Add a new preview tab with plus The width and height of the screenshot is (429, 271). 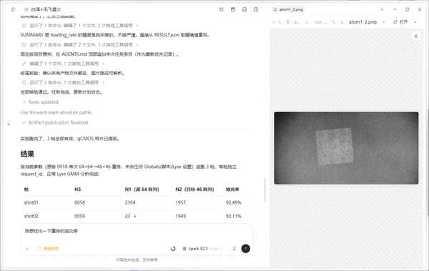(x=382, y=9)
